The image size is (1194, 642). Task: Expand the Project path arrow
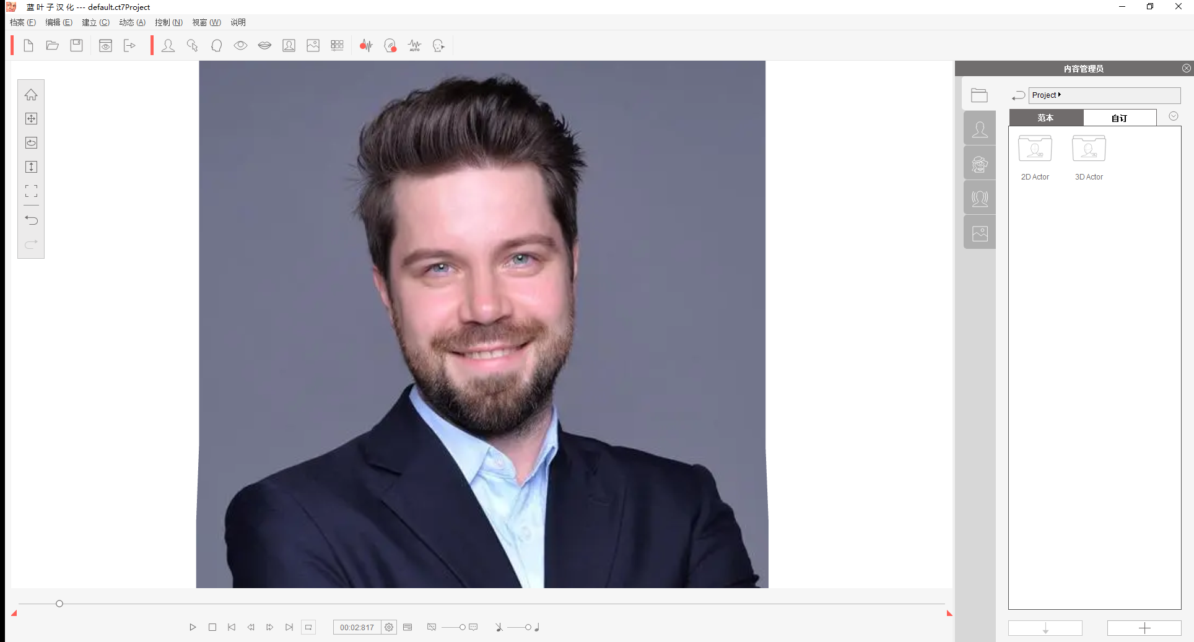[1060, 95]
